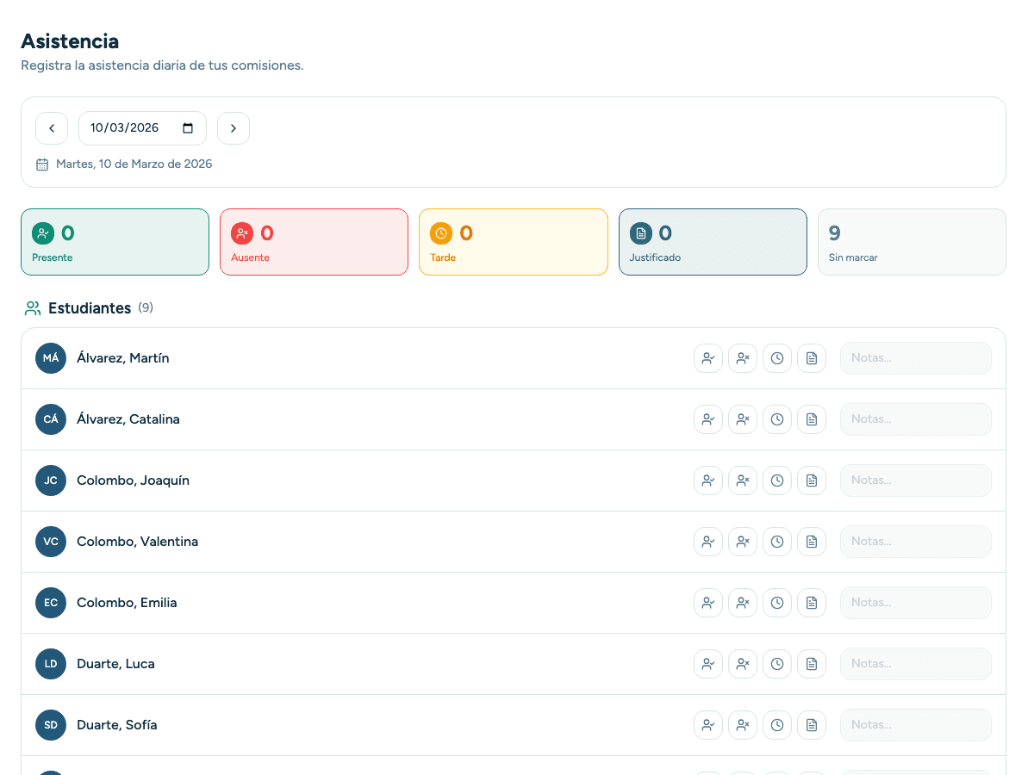This screenshot has height=775, width=1034.
Task: Go to the next day with right chevron
Action: pyautogui.click(x=234, y=128)
